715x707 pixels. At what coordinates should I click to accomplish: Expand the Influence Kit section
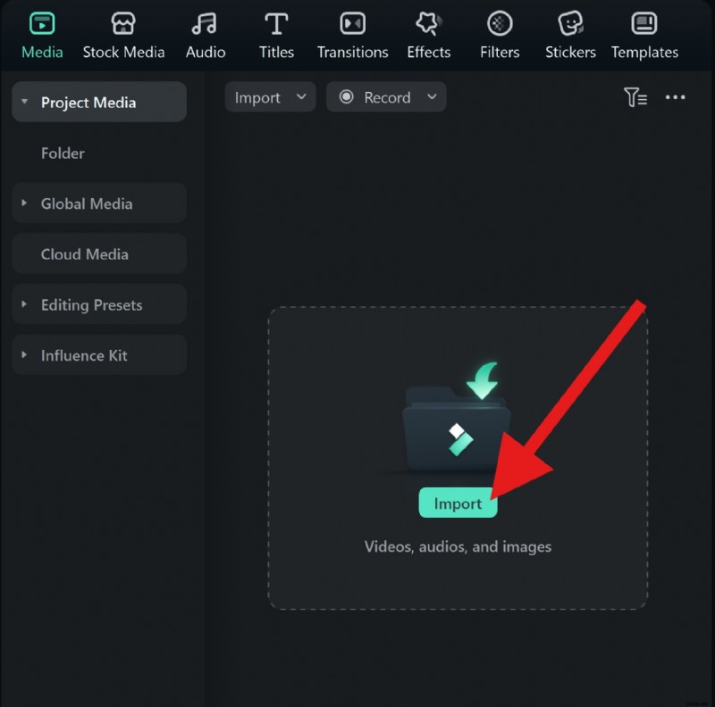click(24, 354)
